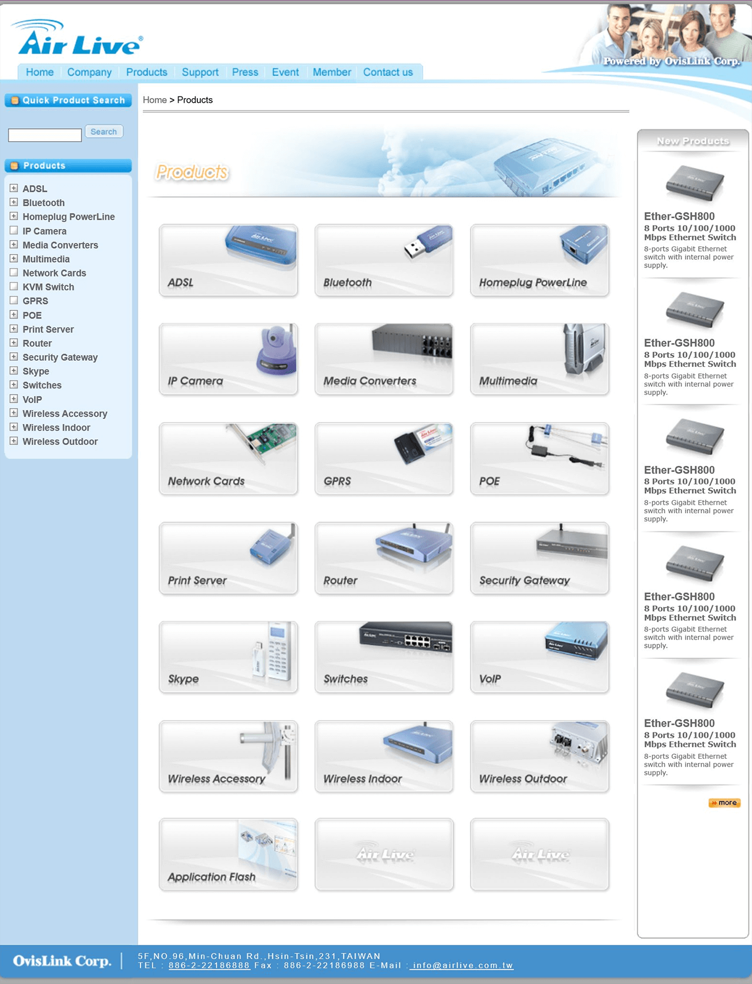The height and width of the screenshot is (984, 752).
Task: Expand the POE tree node
Action: click(x=14, y=314)
